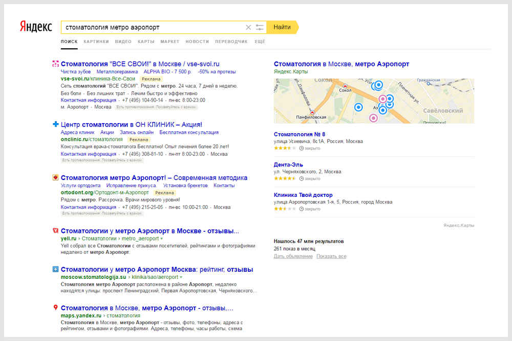This screenshot has height=341, width=512.
Task: Switch to the КАРТИНКИ tab
Action: pos(96,42)
